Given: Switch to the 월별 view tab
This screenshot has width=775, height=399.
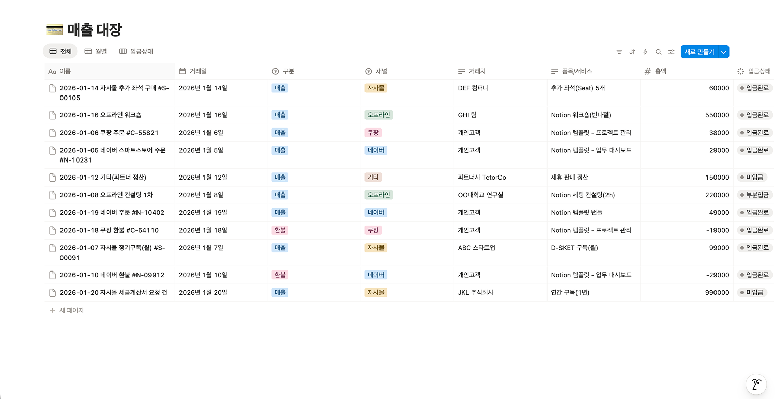Looking at the screenshot, I should (x=96, y=51).
